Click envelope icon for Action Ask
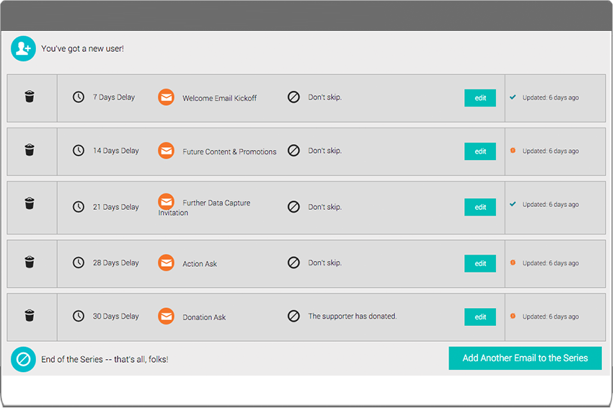 pyautogui.click(x=167, y=262)
